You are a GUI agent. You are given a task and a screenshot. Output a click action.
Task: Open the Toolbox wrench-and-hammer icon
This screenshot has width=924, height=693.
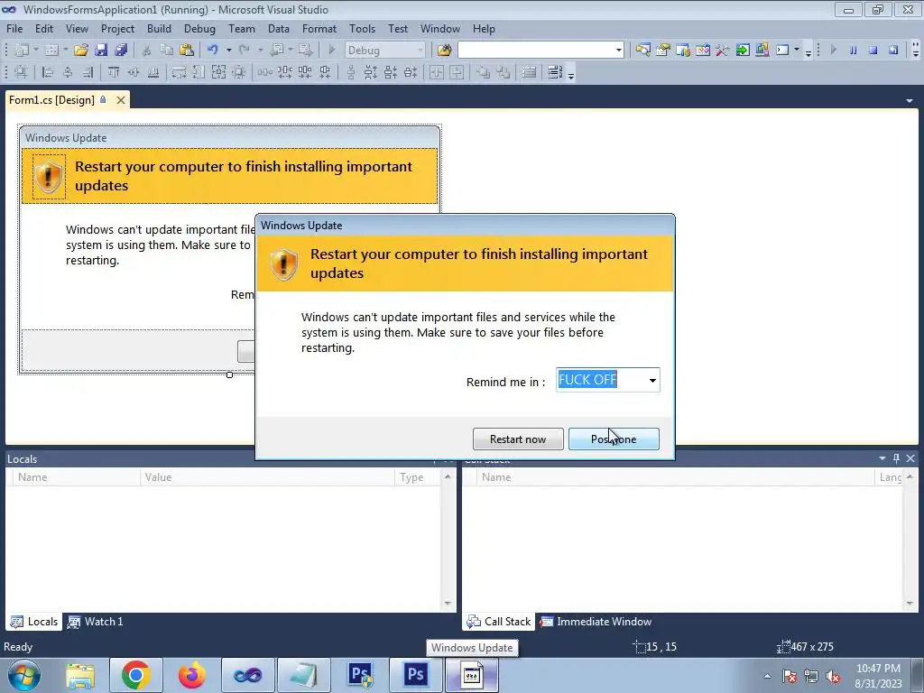(723, 51)
